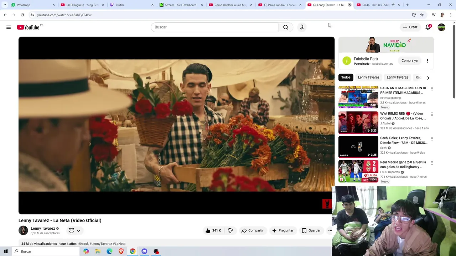Image resolution: width=456 pixels, height=256 pixels.
Task: View site information icon
Action: coord(32,15)
